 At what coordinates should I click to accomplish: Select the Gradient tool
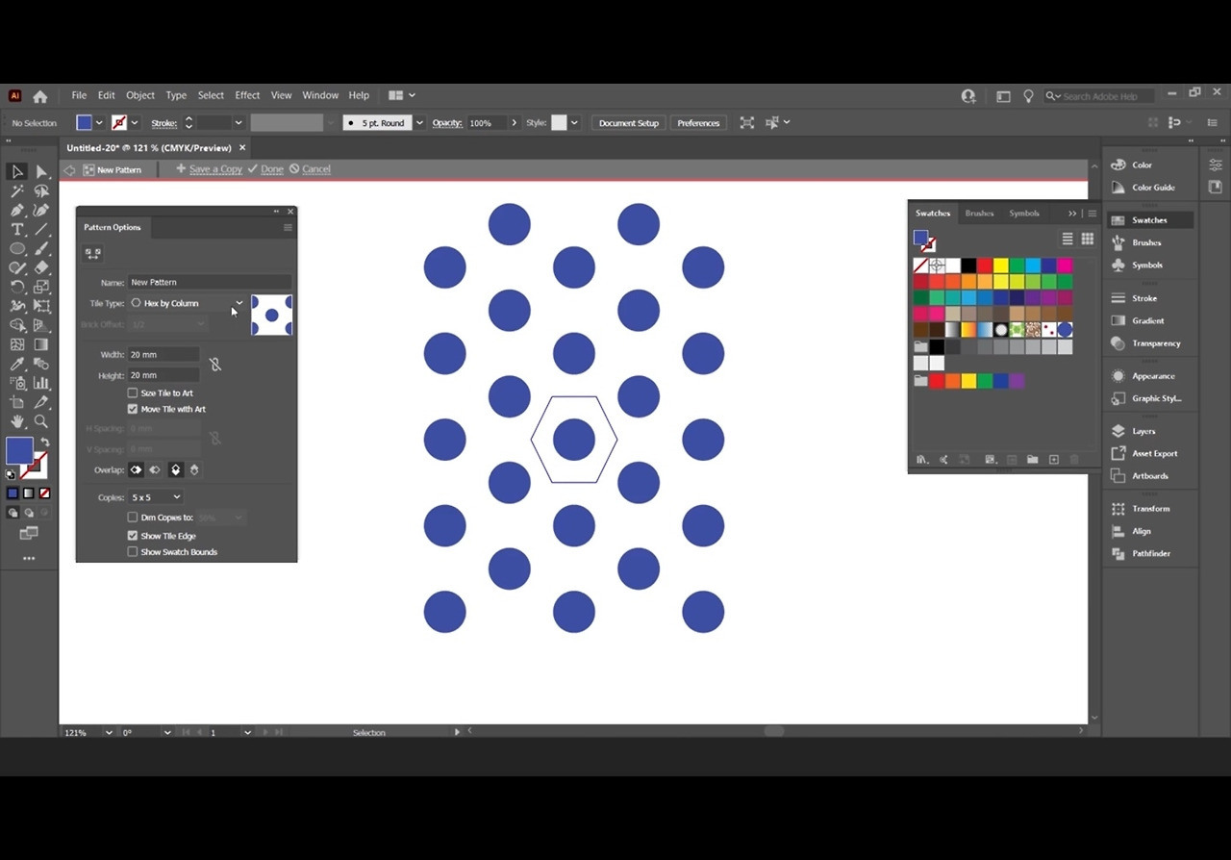[41, 344]
